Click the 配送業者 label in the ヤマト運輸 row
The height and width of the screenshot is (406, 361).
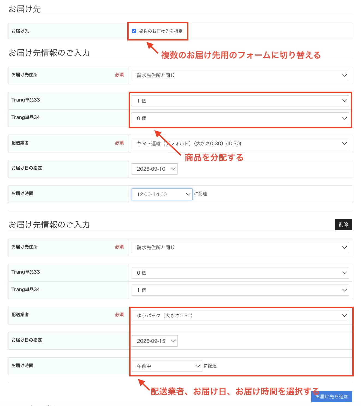click(20, 143)
